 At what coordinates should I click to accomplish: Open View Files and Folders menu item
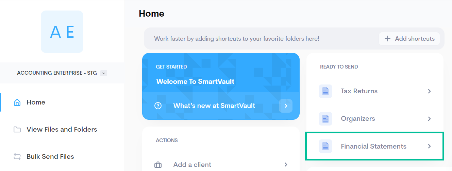coord(62,130)
